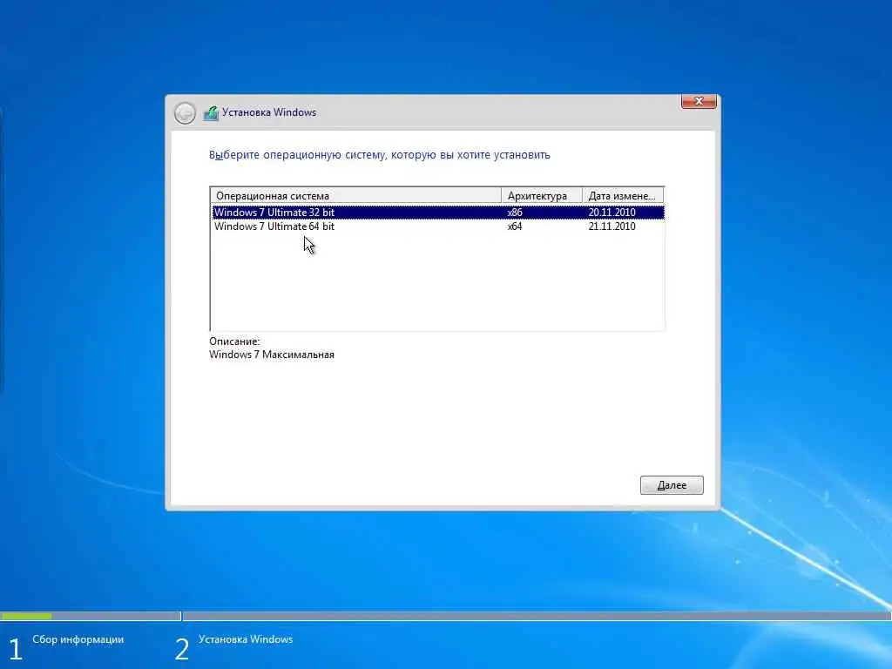The image size is (892, 669).
Task: Click the Windows Setup icon next to title
Action: pyautogui.click(x=211, y=113)
